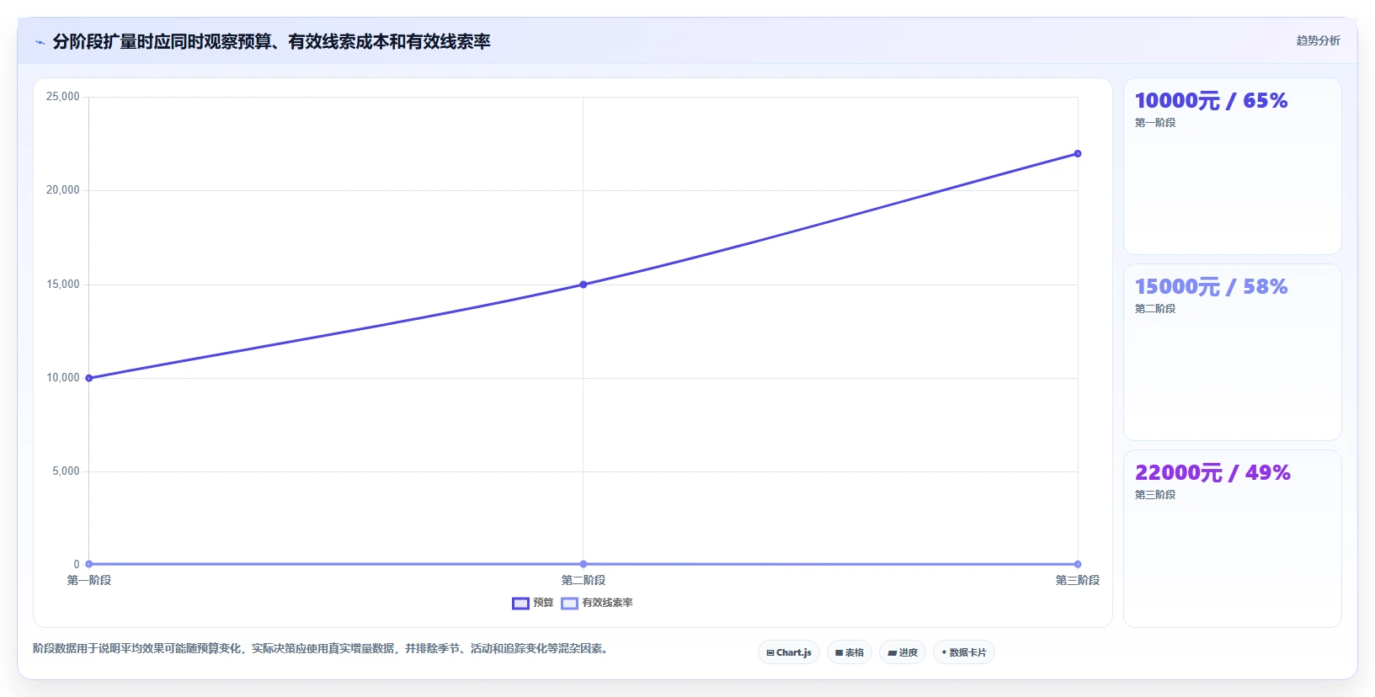Click the 有效线索率 point at 第二阶段
1375x697 pixels.
[584, 564]
